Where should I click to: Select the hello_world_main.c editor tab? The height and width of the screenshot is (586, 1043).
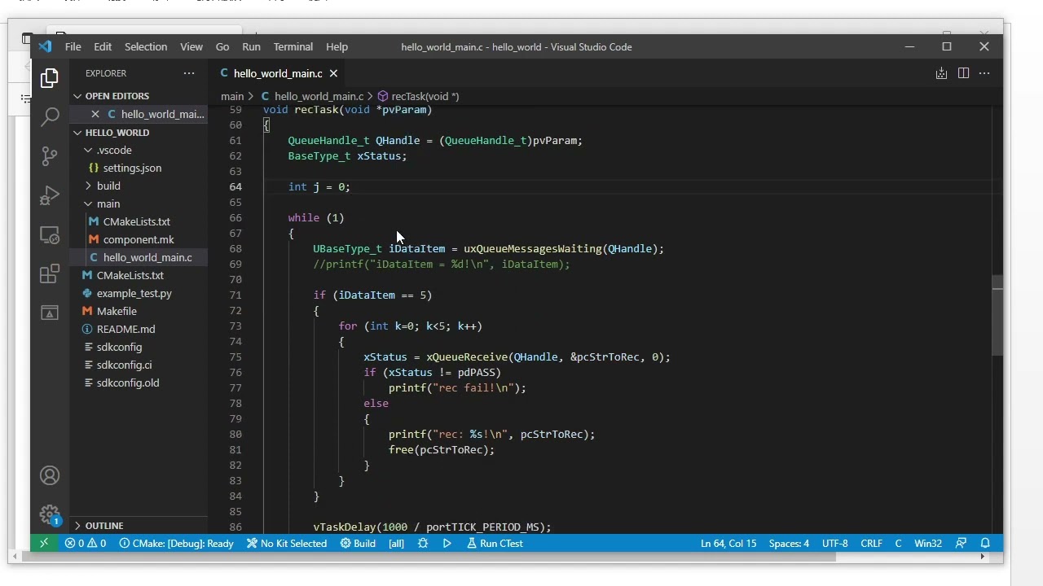pos(278,73)
